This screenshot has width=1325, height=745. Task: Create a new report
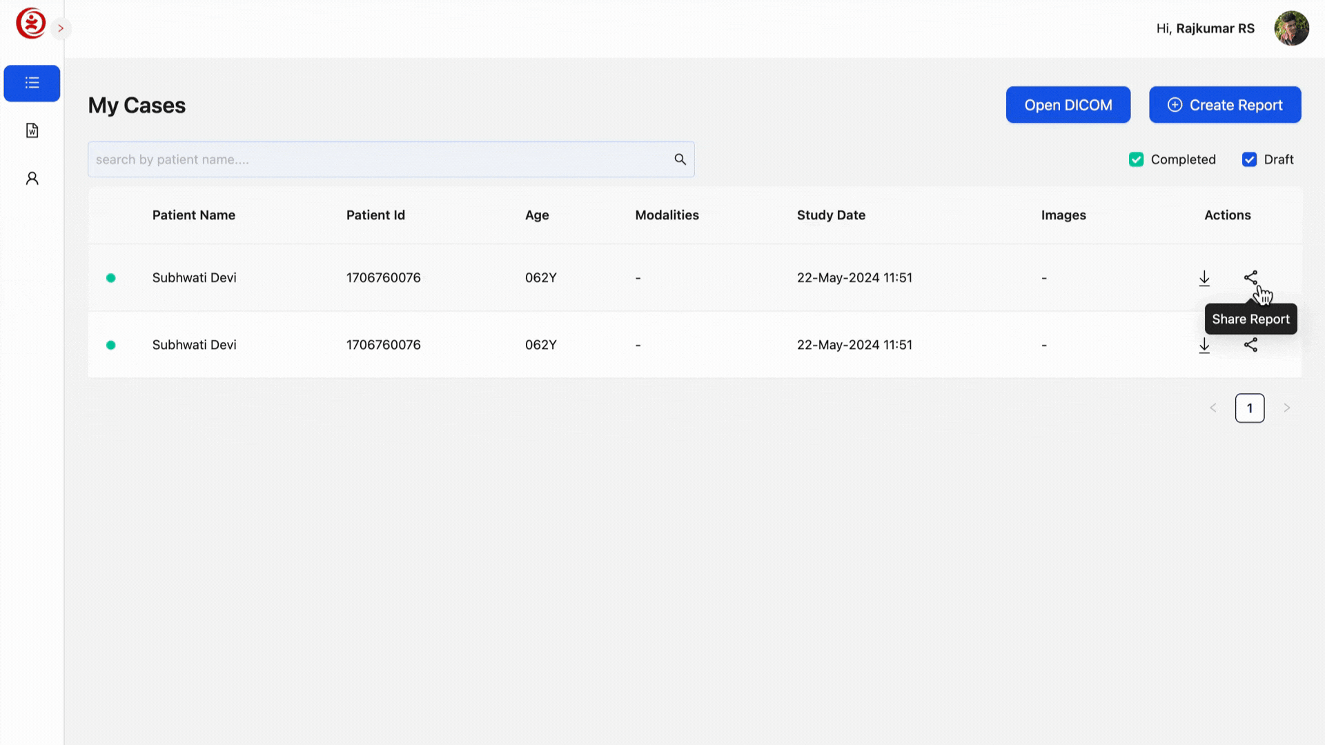(1225, 104)
